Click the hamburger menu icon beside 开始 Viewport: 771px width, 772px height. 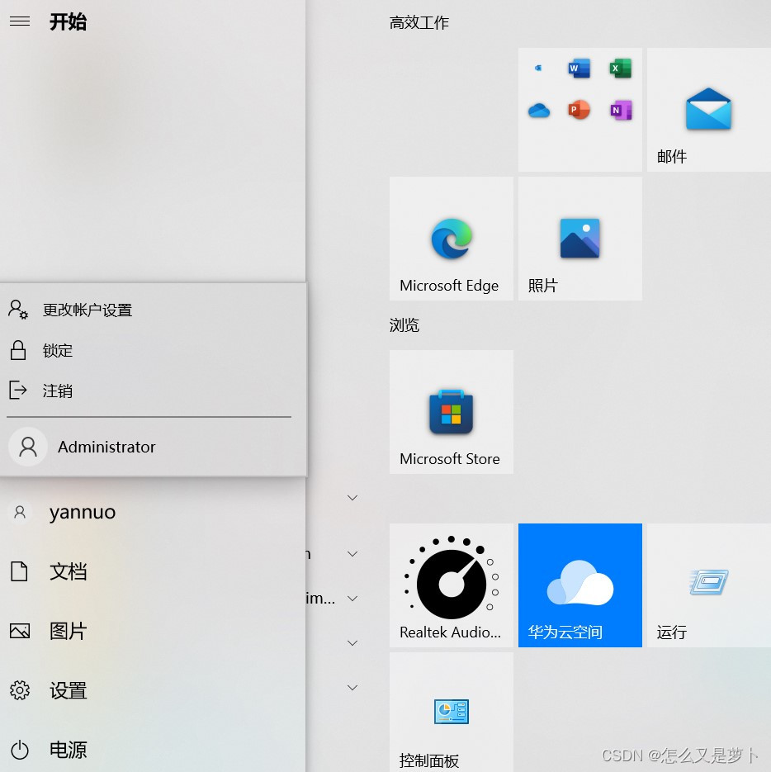click(x=20, y=21)
